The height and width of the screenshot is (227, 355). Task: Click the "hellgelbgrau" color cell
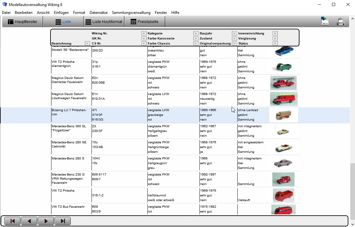click(x=157, y=131)
